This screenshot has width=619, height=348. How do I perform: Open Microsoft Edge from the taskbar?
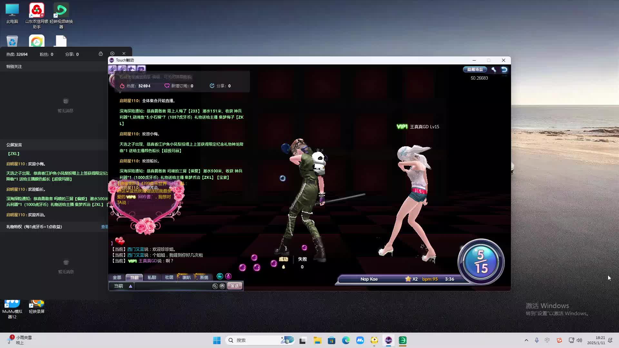tap(346, 340)
